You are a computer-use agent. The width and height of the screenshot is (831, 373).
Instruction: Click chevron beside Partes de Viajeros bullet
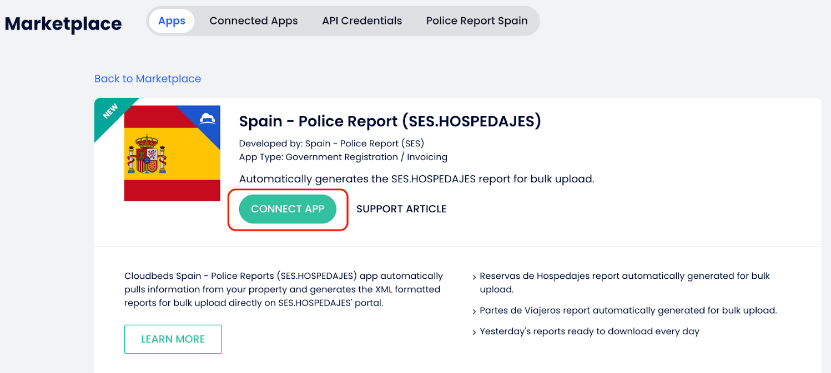pyautogui.click(x=474, y=311)
